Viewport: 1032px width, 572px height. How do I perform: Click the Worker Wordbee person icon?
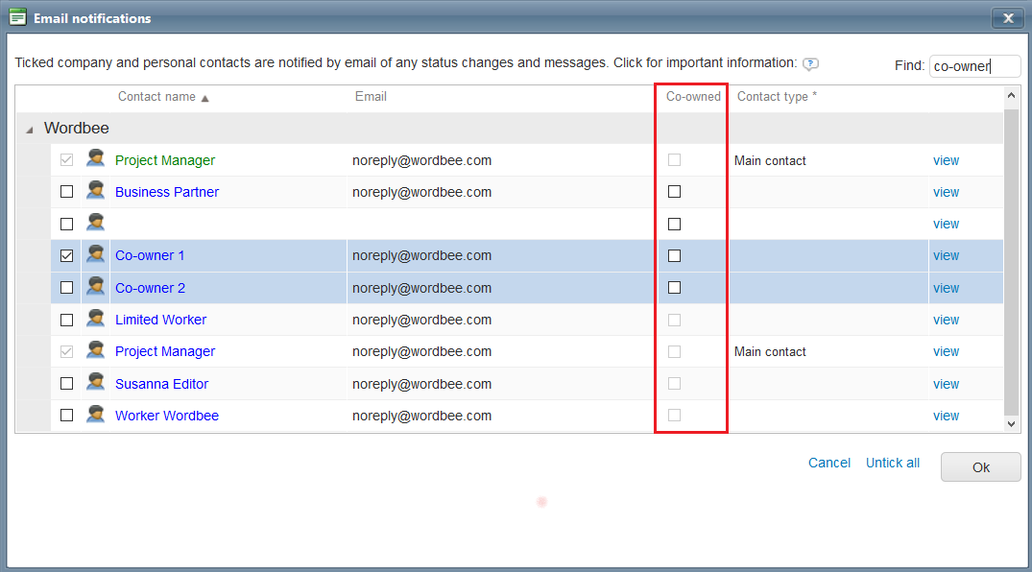[x=95, y=415]
